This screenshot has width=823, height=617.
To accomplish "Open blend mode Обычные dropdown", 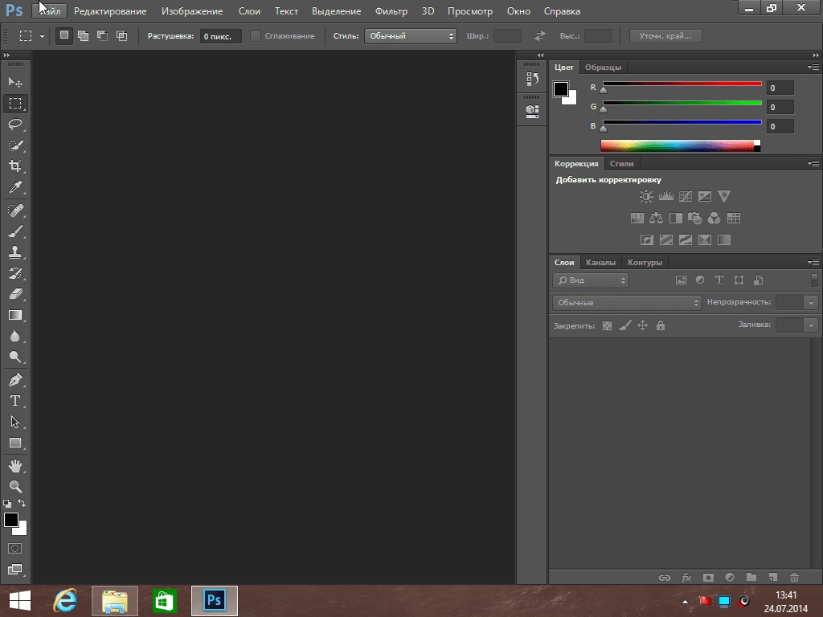I will (x=627, y=303).
